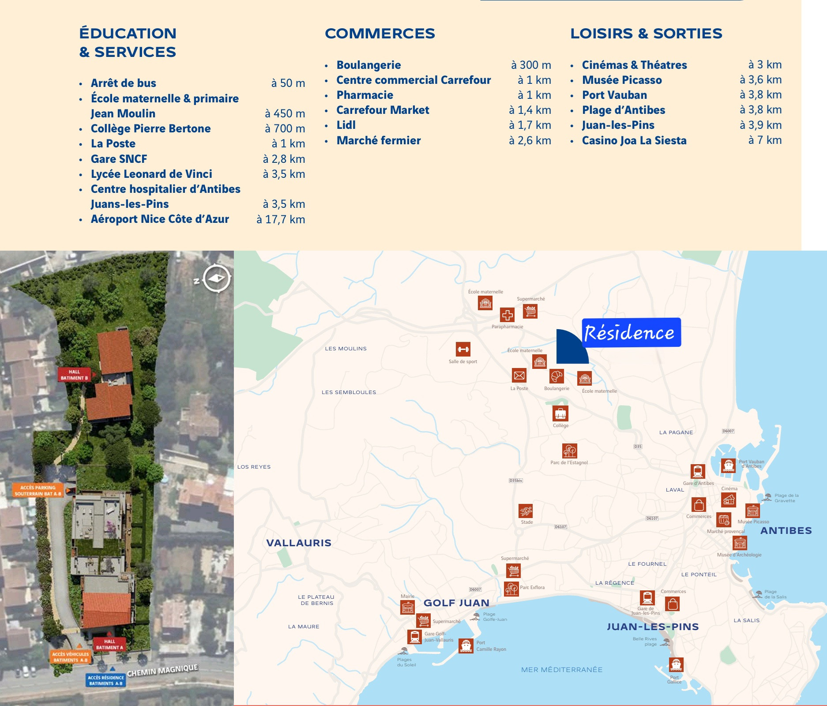
Task: Select the Musée Picasso building icon
Action: pos(752,511)
